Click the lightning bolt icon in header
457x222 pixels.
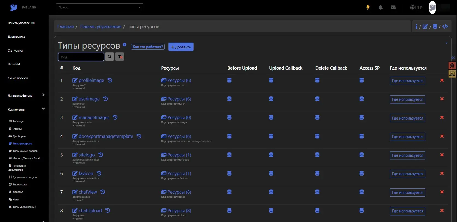368,7
